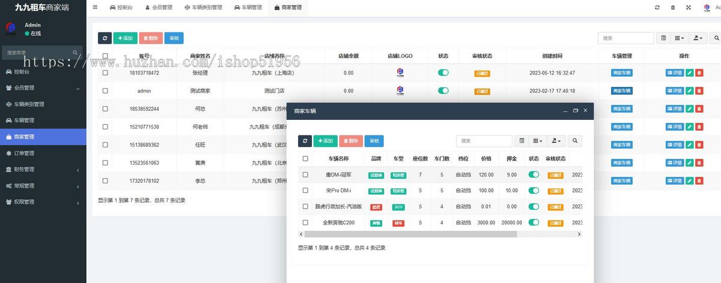This screenshot has height=283, width=721.
Task: Delete the 张经理 merchant row with trash icon
Action: pyautogui.click(x=699, y=73)
